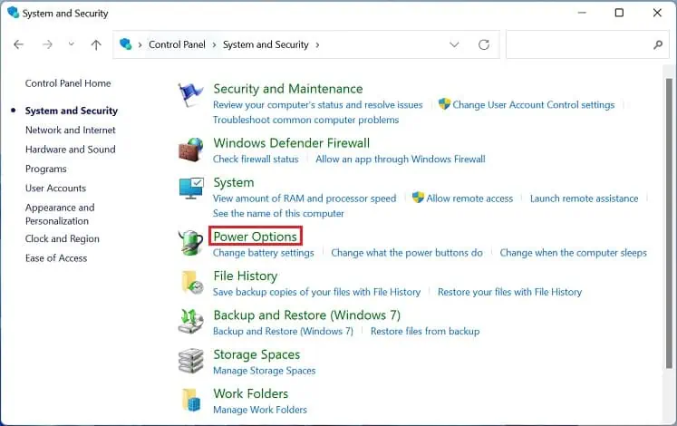
Task: Expand the System and Security breadcrumb chevron
Action: click(318, 44)
